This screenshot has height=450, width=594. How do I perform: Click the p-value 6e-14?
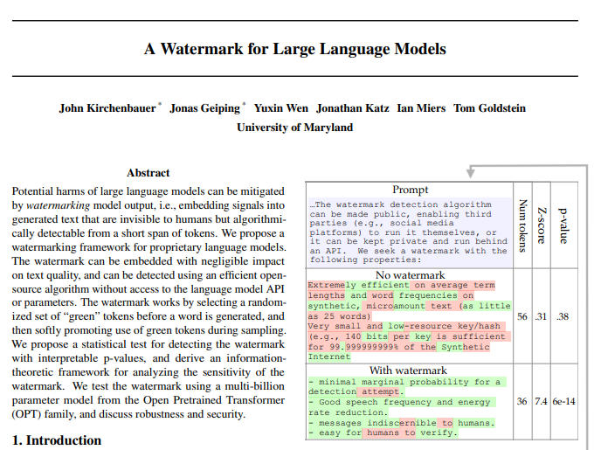[563, 401]
